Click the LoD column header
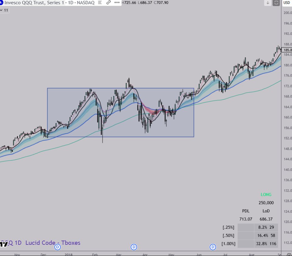This screenshot has height=256, width=292. (266, 211)
